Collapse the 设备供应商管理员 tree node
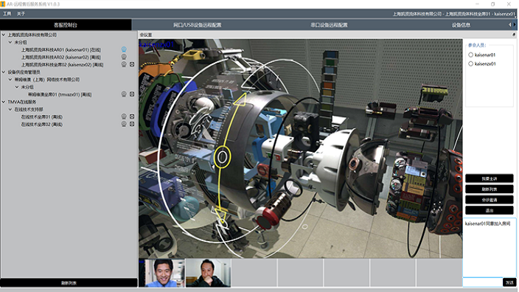The image size is (519, 292). coord(4,72)
